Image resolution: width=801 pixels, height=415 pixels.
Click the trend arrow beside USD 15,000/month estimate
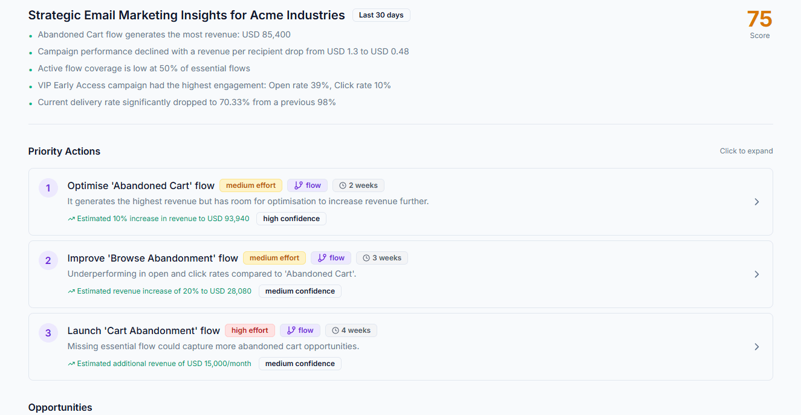(x=71, y=363)
